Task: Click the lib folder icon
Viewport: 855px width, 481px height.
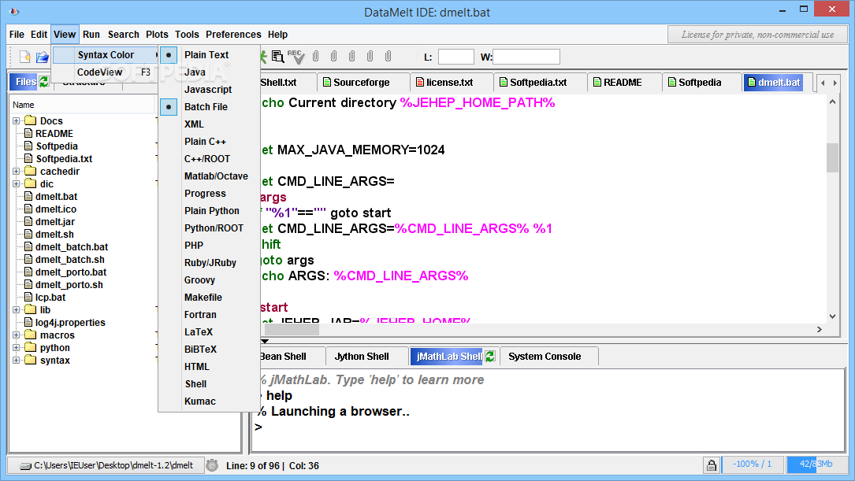Action: (31, 309)
